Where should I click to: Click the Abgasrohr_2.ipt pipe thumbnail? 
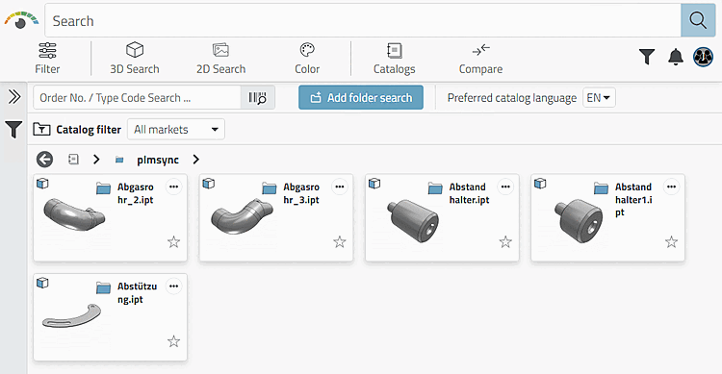point(74,214)
